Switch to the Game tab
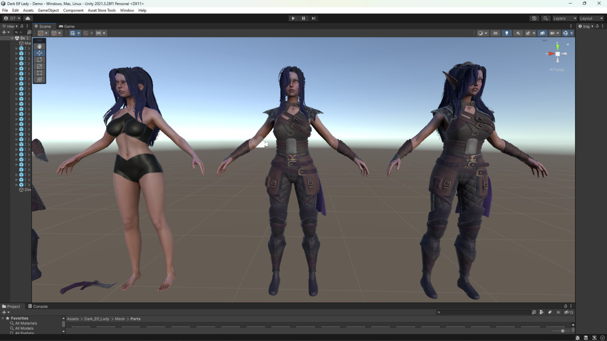Image resolution: width=607 pixels, height=341 pixels. (x=66, y=26)
